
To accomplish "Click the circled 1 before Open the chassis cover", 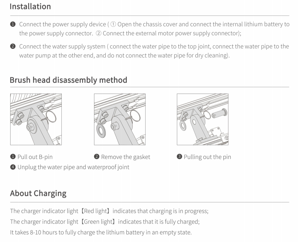I will (x=113, y=24).
